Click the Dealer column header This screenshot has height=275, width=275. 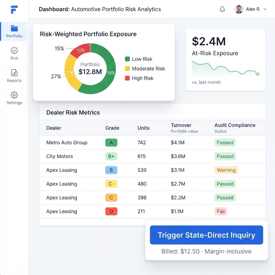54,128
